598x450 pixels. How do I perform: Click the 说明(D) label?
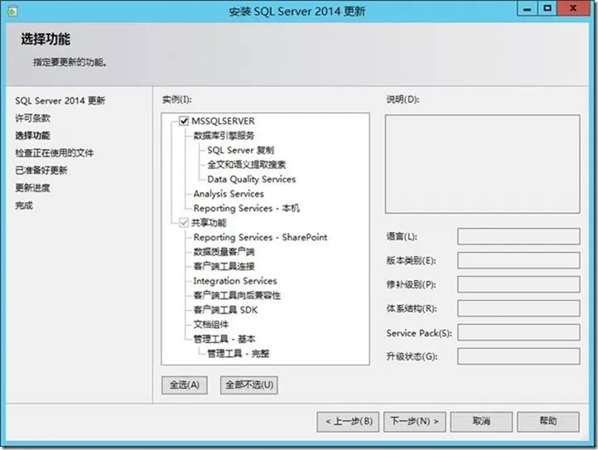403,99
